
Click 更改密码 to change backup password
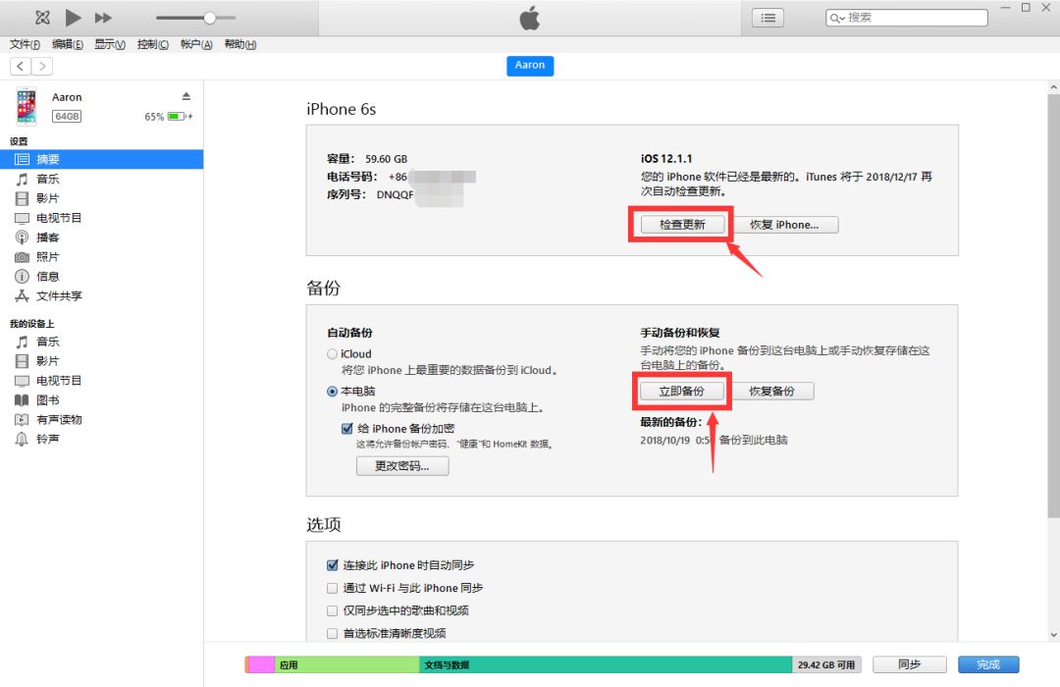point(402,465)
